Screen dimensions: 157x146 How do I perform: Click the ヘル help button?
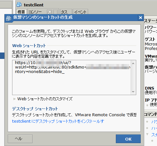point(20,139)
